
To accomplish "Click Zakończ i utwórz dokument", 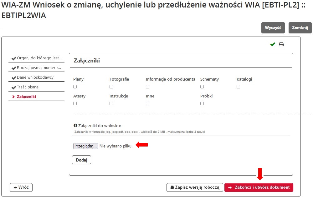I will click(x=259, y=187).
